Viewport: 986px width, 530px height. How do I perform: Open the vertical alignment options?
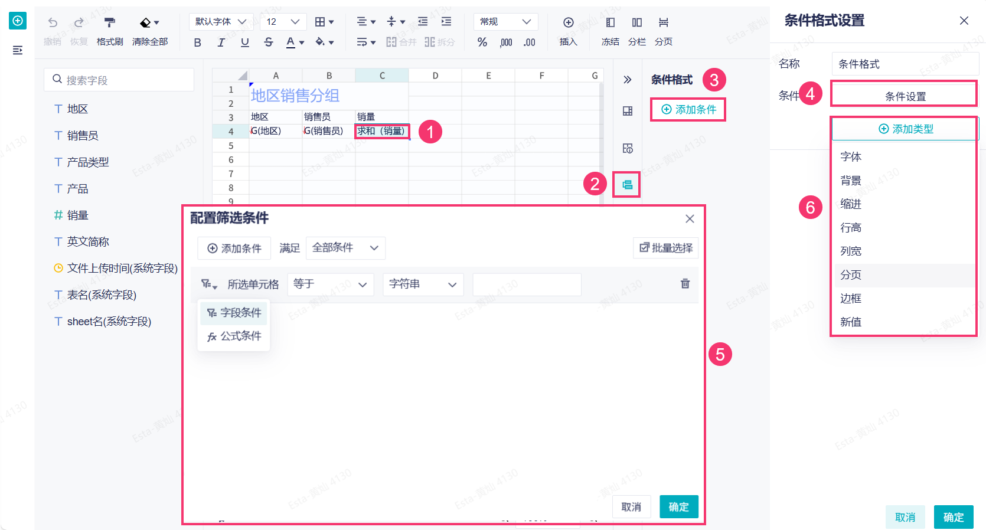[396, 22]
